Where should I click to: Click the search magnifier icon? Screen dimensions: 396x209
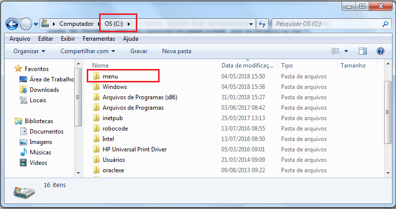click(385, 23)
